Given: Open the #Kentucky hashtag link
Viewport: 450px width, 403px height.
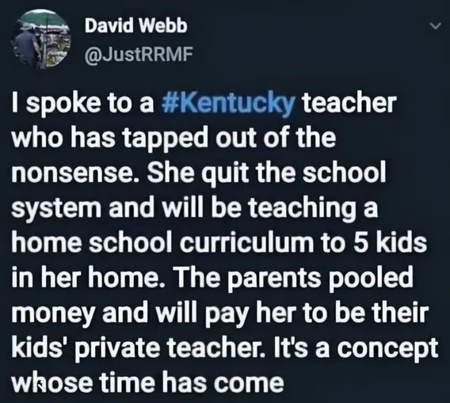Looking at the screenshot, I should (x=228, y=104).
